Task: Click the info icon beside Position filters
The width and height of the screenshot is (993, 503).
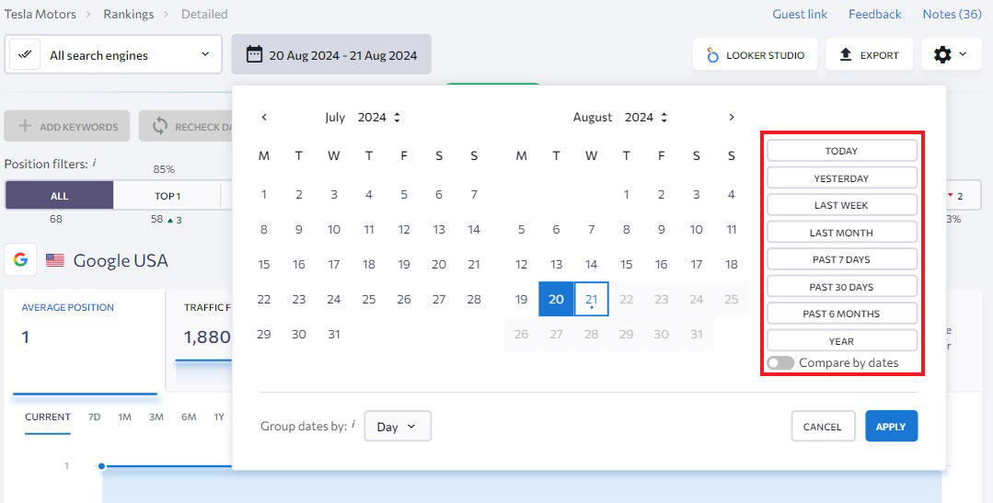Action: pyautogui.click(x=95, y=163)
